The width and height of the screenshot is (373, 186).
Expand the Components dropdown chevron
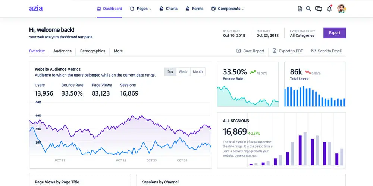point(243,9)
